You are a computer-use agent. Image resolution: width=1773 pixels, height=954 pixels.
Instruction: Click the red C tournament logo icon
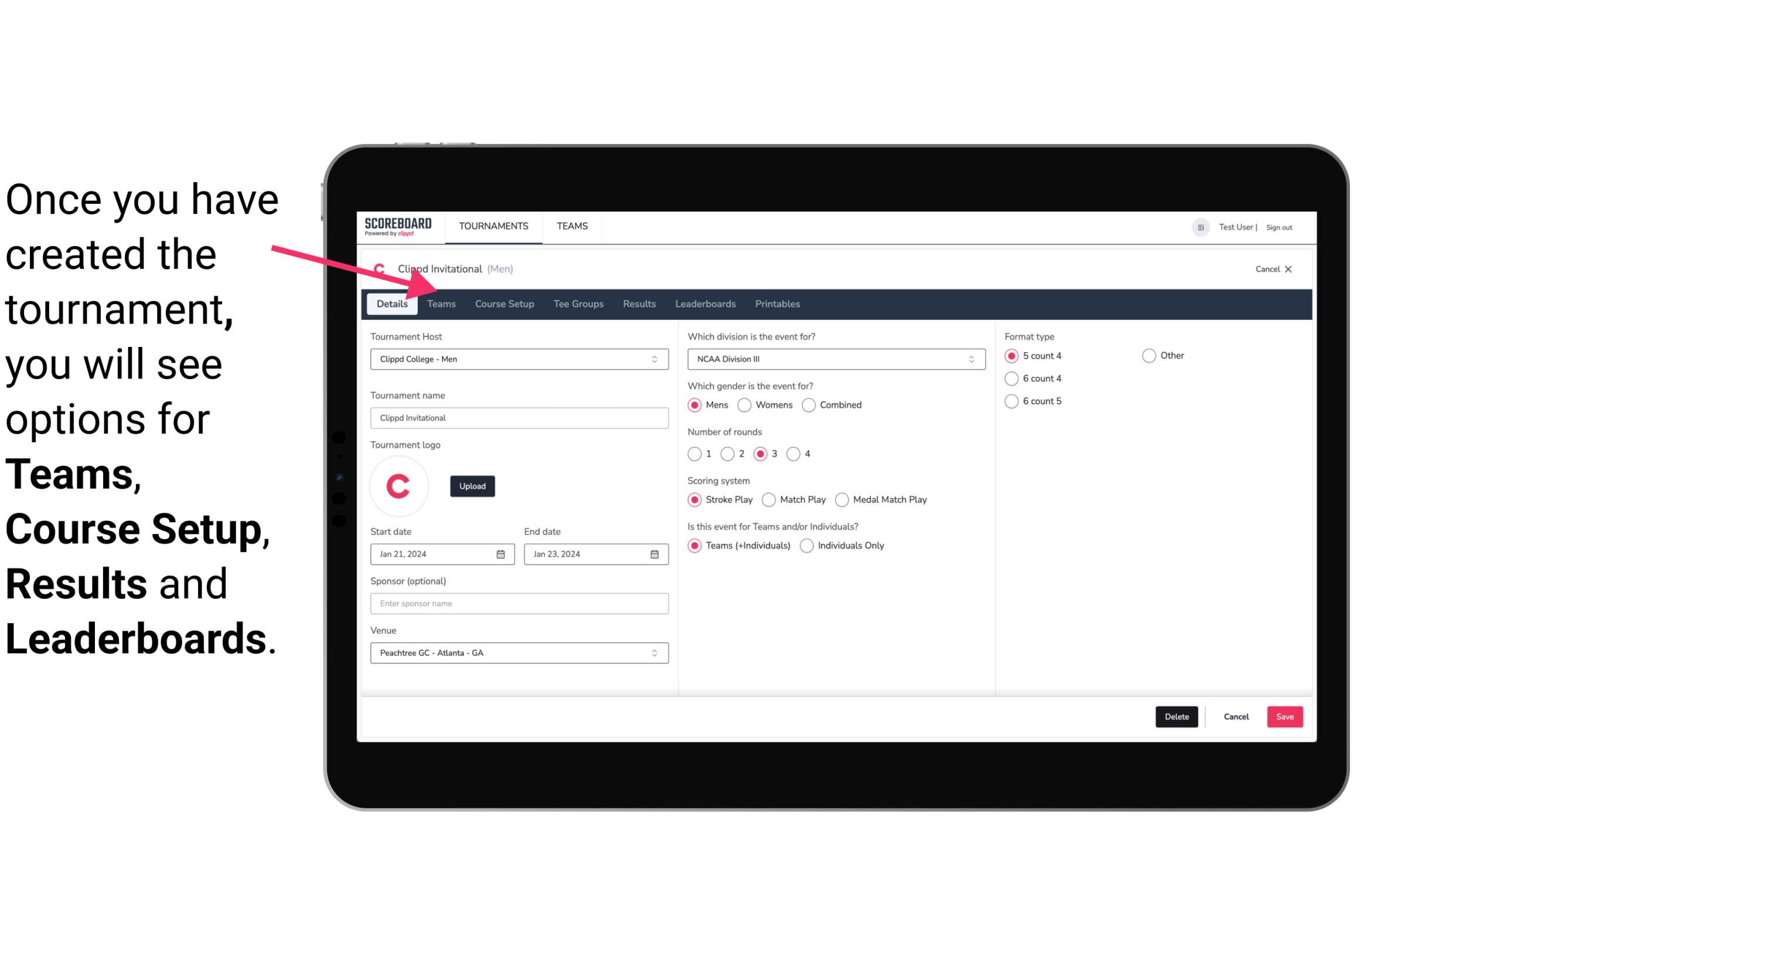click(x=400, y=484)
